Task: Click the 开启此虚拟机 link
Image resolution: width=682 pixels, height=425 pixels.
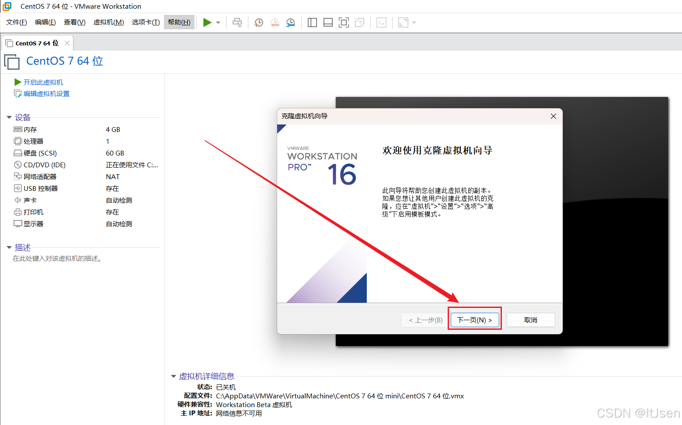Action: [43, 82]
